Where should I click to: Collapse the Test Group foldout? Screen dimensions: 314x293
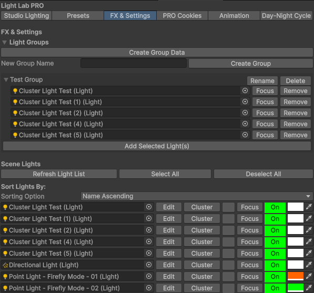pos(6,80)
